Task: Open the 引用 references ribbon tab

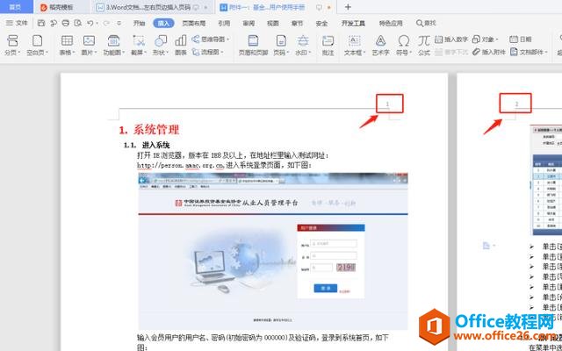Action: 224,24
